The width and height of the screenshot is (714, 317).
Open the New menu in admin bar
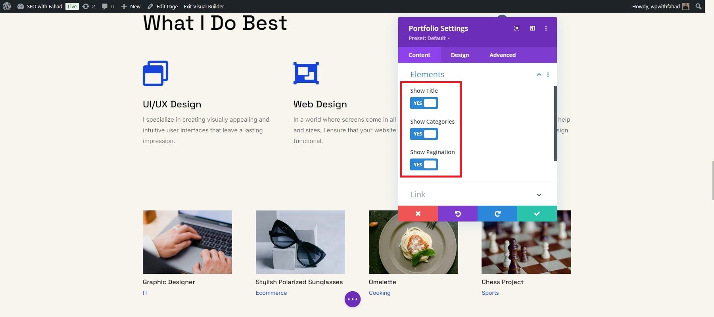[x=131, y=6]
